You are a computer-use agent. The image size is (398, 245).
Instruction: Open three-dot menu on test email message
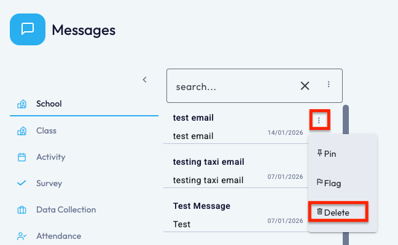click(x=319, y=120)
